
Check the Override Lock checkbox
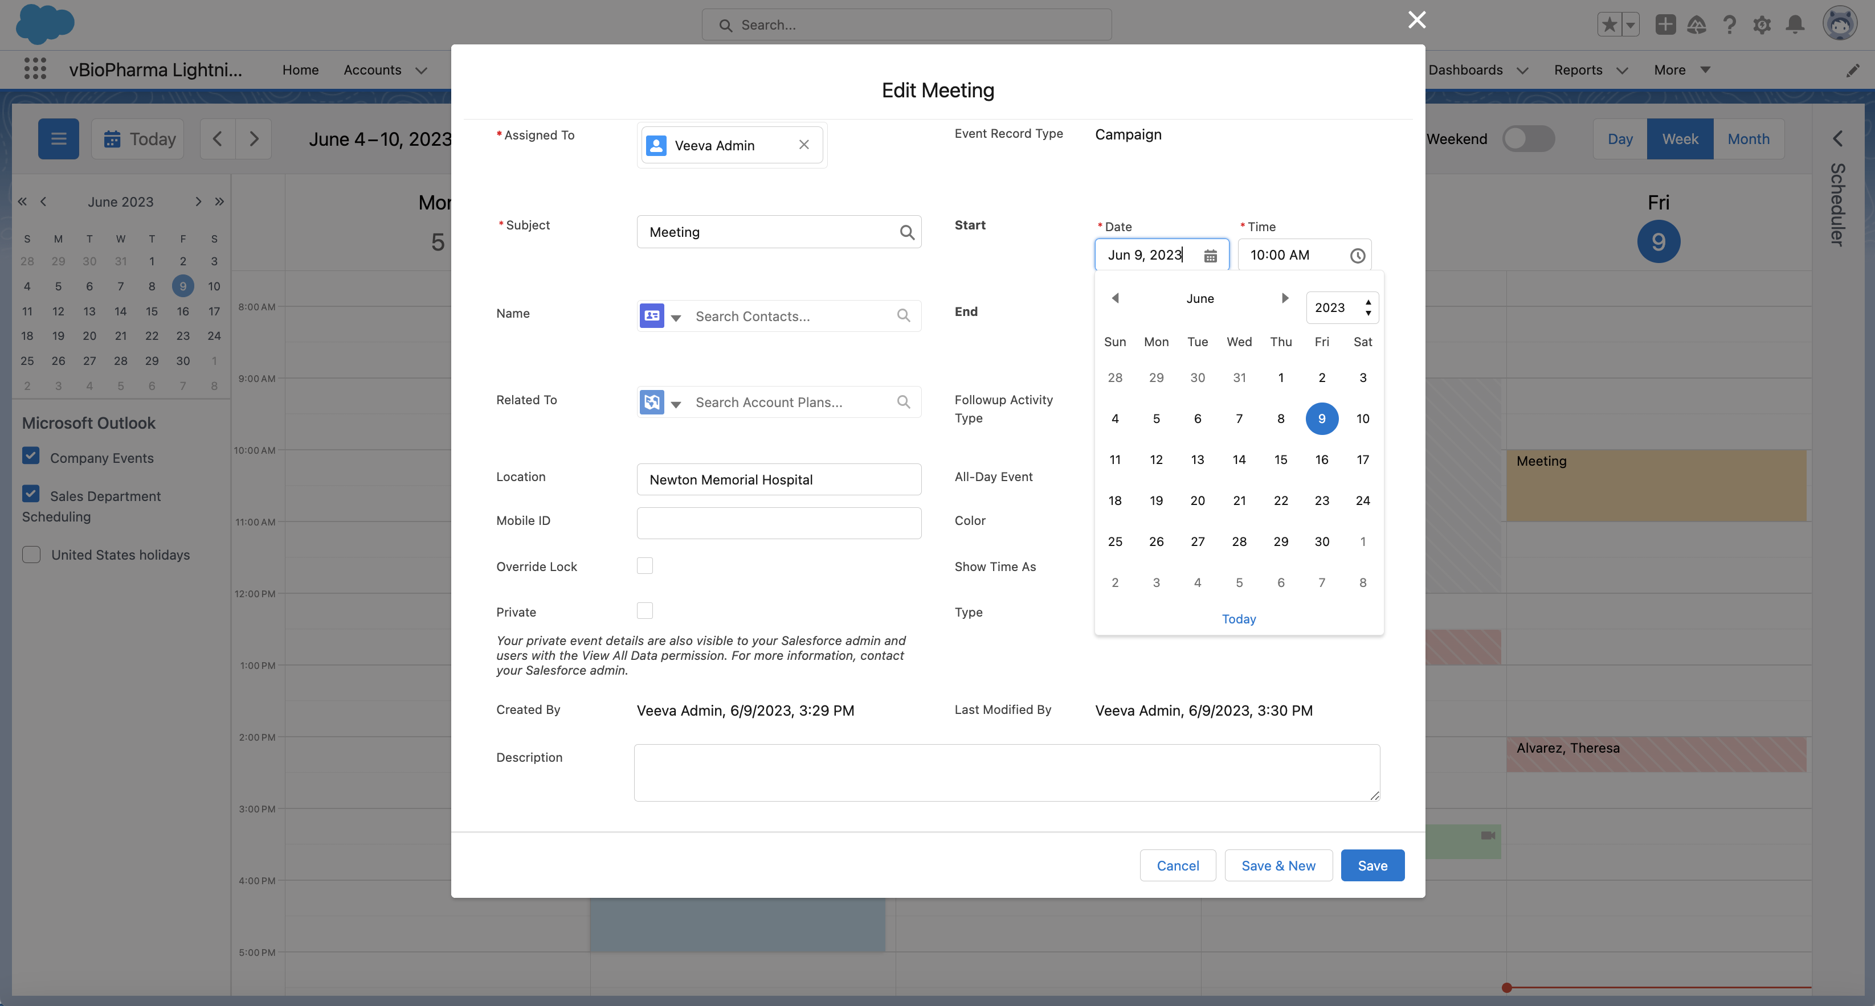pyautogui.click(x=644, y=565)
